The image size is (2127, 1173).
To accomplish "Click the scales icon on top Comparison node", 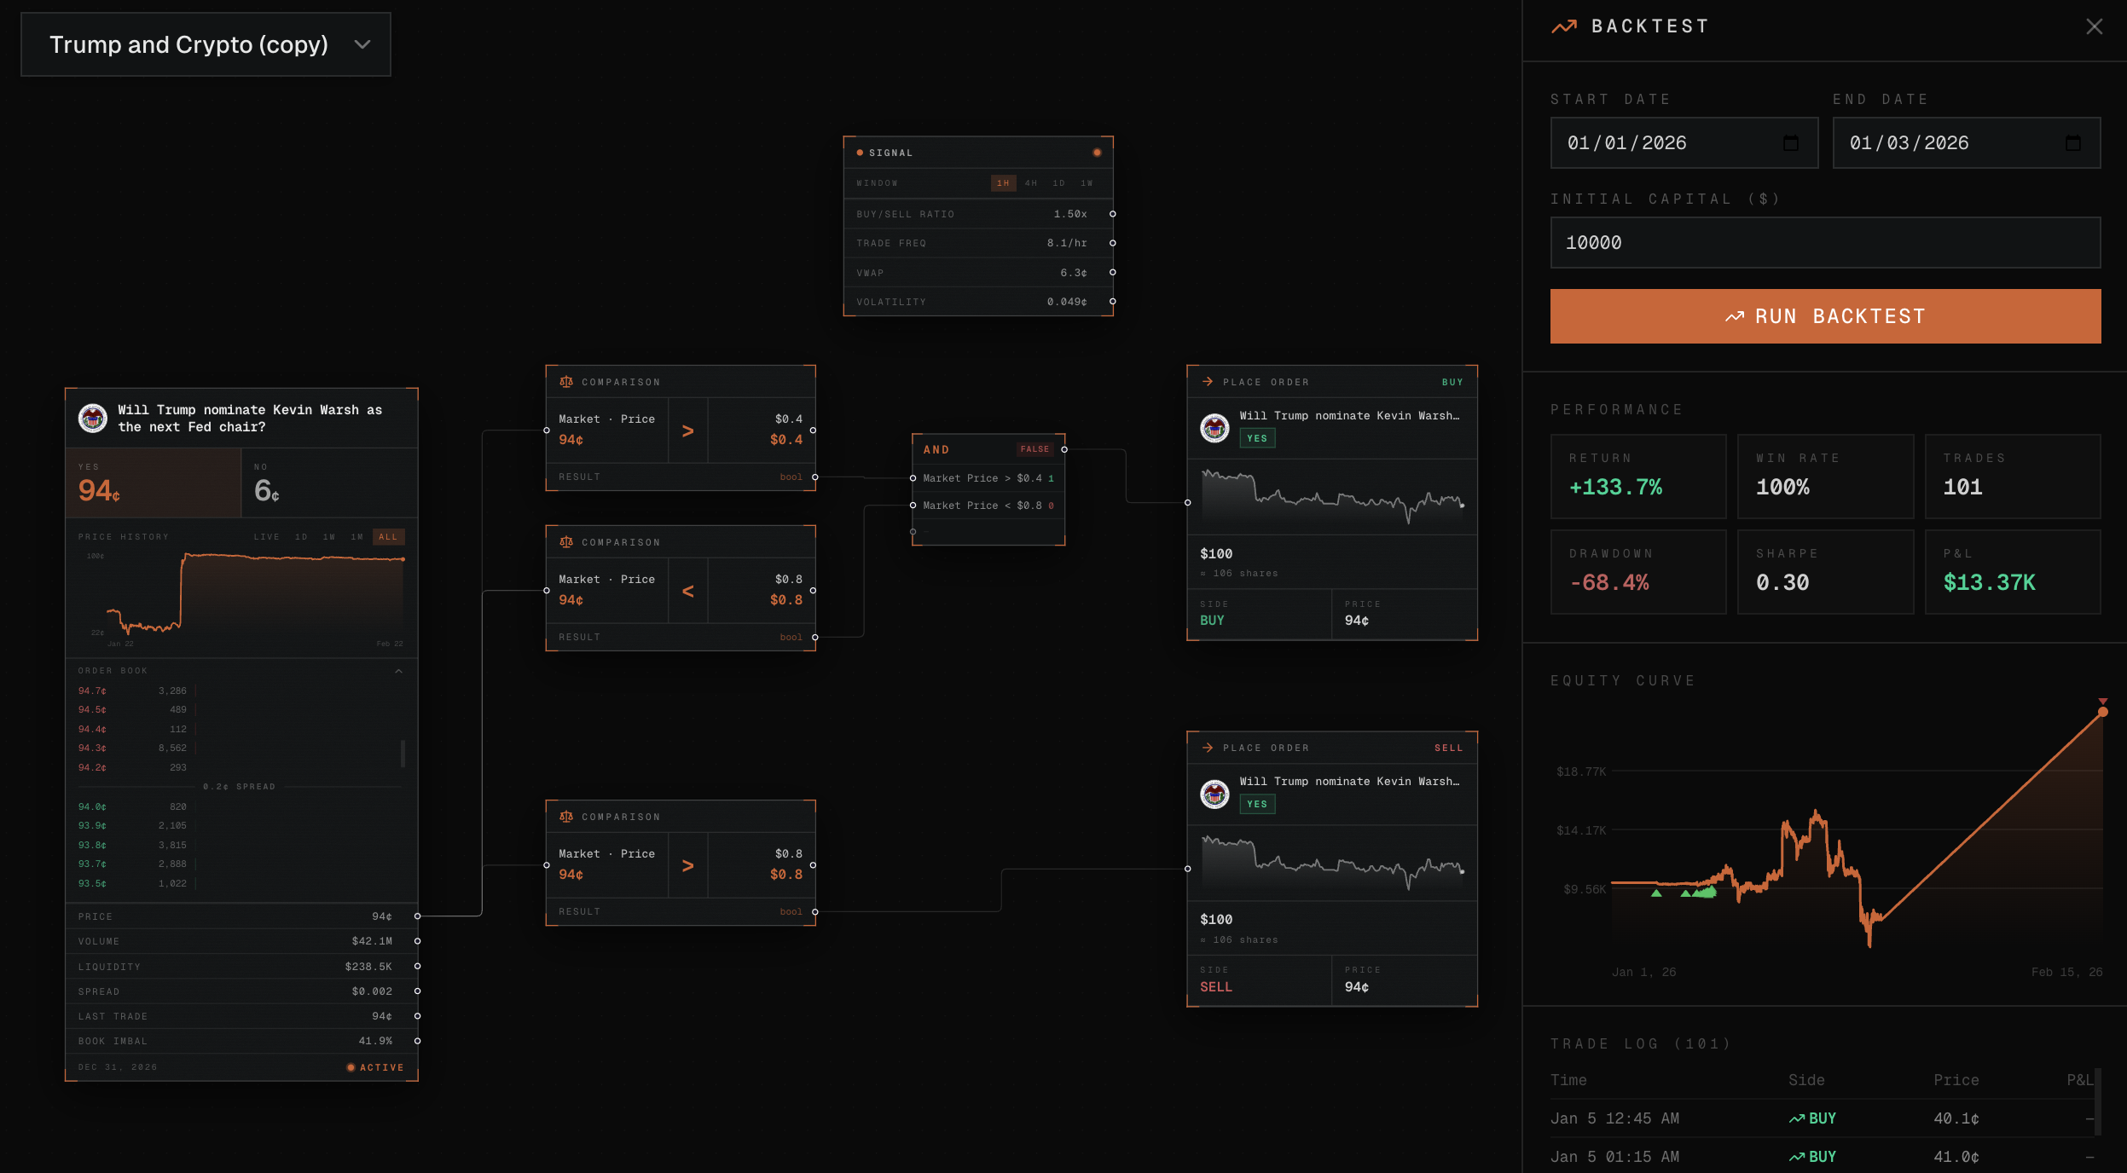I will (x=566, y=382).
